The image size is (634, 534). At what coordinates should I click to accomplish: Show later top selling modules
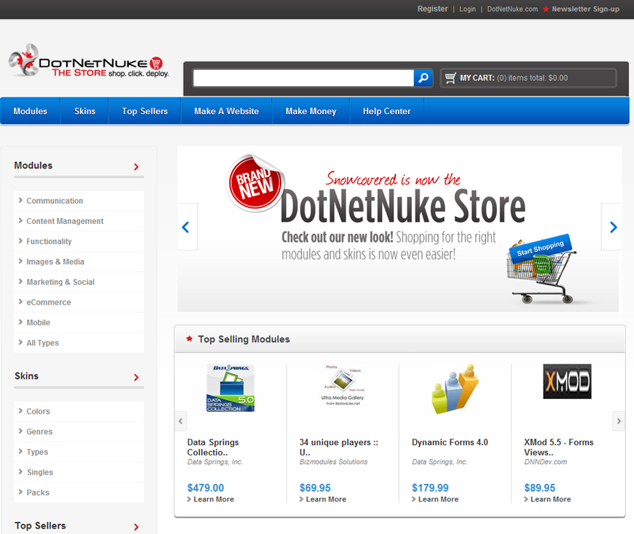tap(619, 421)
